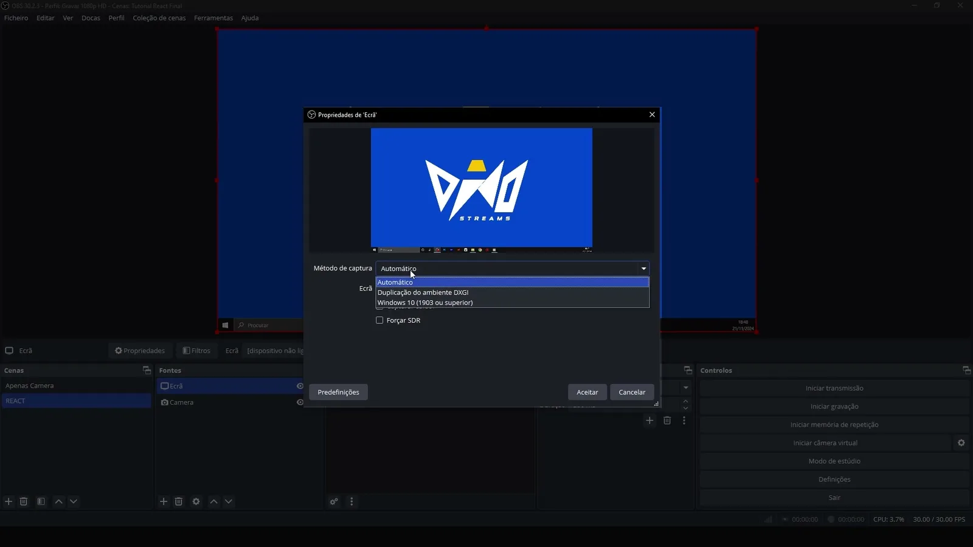The image size is (973, 547).
Task: Click the monitor icon next to Ecrã in Fontes
Action: pos(164,386)
